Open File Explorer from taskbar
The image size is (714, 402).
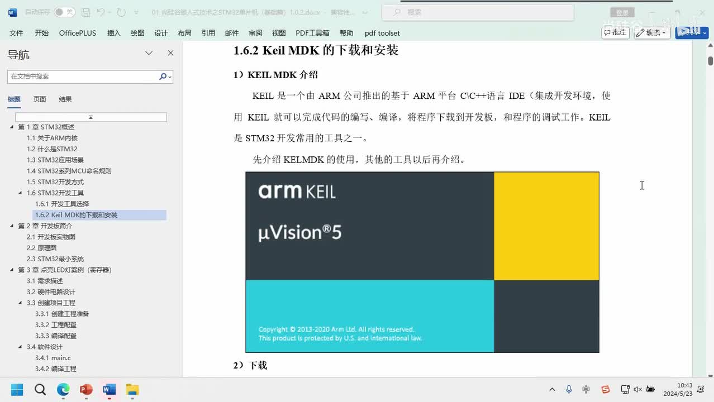point(132,389)
